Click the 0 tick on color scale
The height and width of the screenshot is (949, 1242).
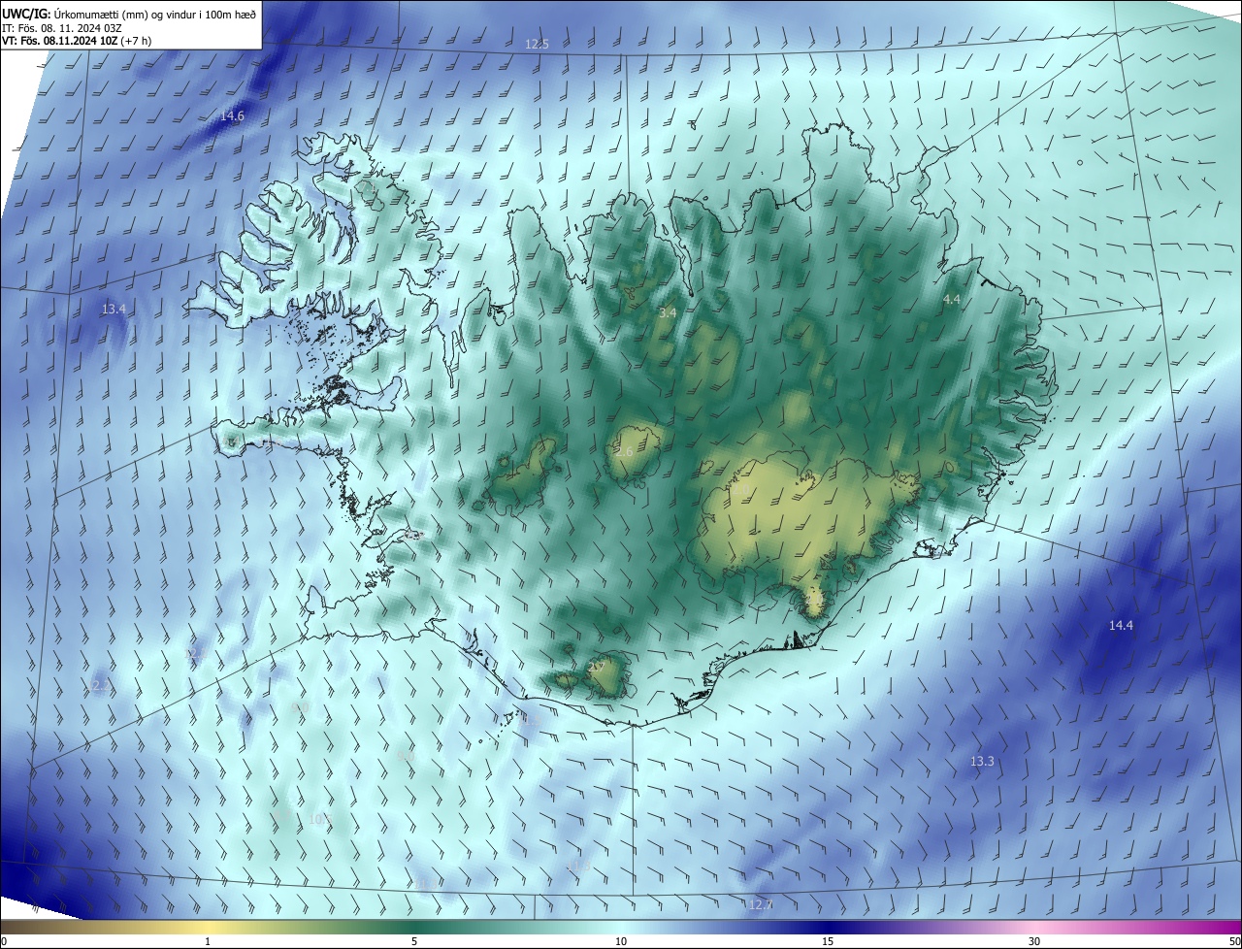[x=4, y=941]
